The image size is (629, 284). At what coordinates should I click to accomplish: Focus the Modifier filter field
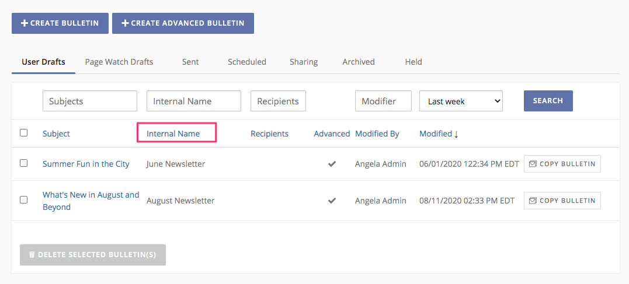point(383,101)
